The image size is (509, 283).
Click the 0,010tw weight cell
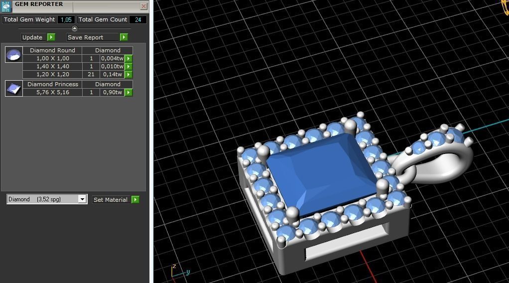point(113,66)
